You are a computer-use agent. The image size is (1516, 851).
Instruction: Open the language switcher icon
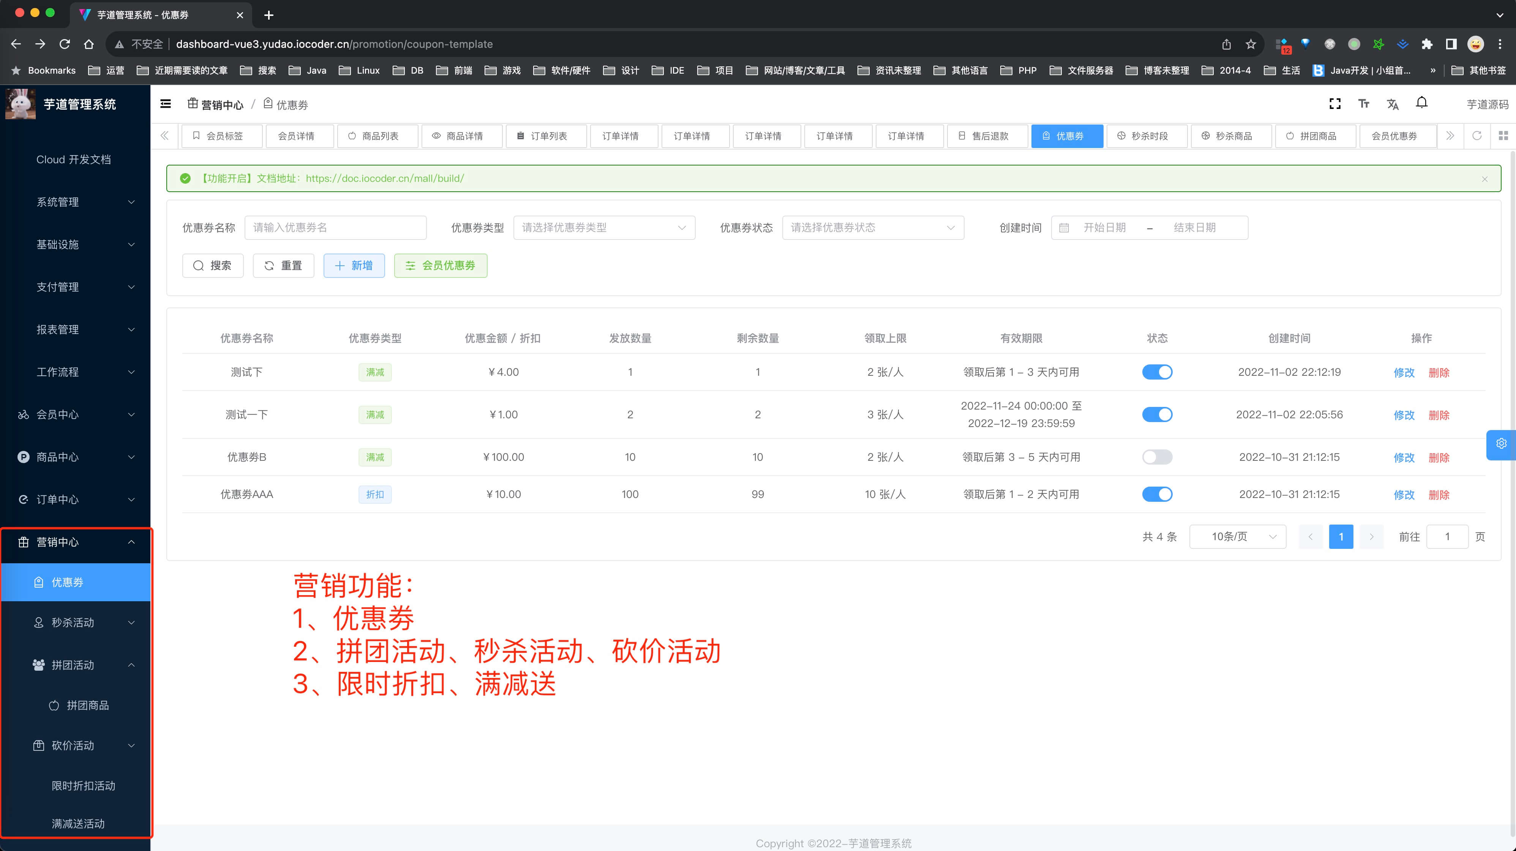coord(1393,104)
